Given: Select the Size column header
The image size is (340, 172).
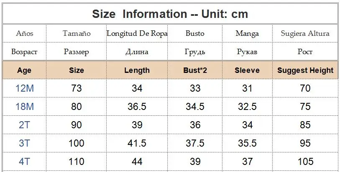Looking at the screenshot, I should (x=76, y=70).
